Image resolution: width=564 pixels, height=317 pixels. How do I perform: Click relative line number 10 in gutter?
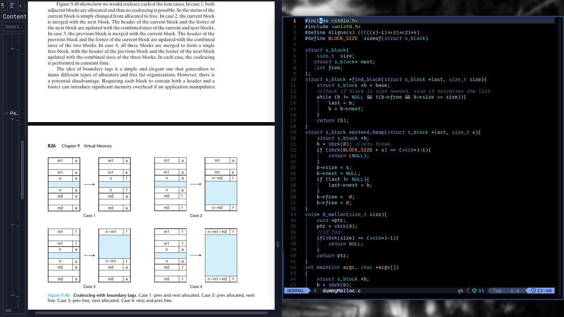point(294,79)
